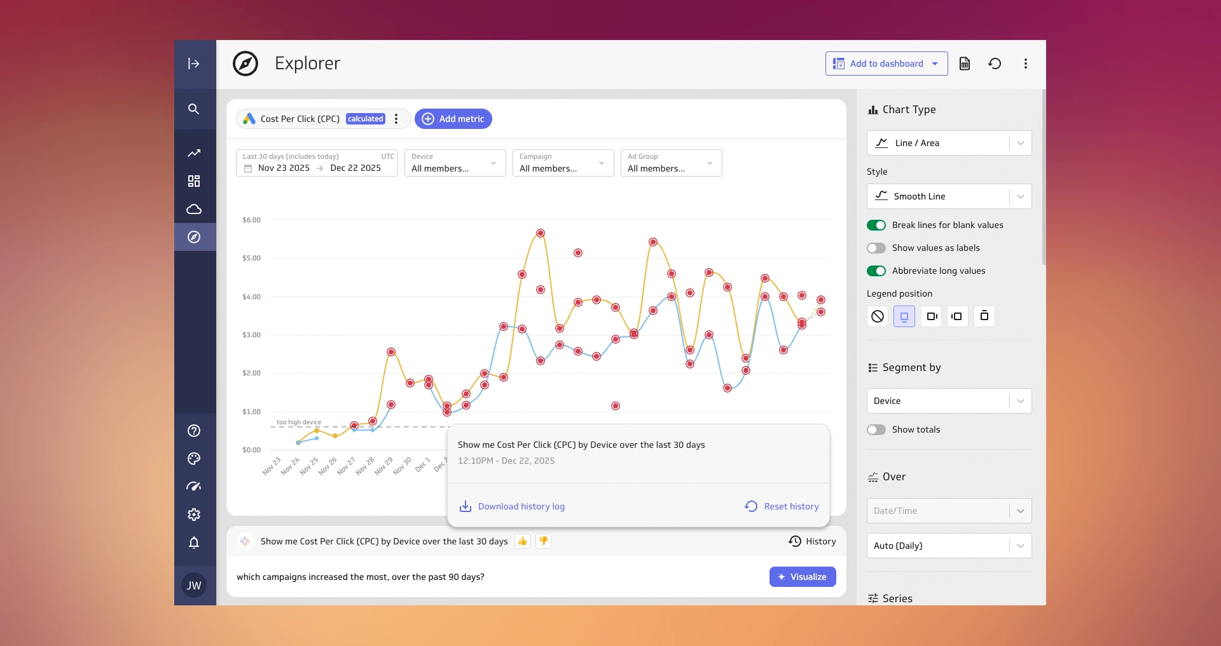Disable 'Break lines for blank values'
1221x646 pixels.
876,225
